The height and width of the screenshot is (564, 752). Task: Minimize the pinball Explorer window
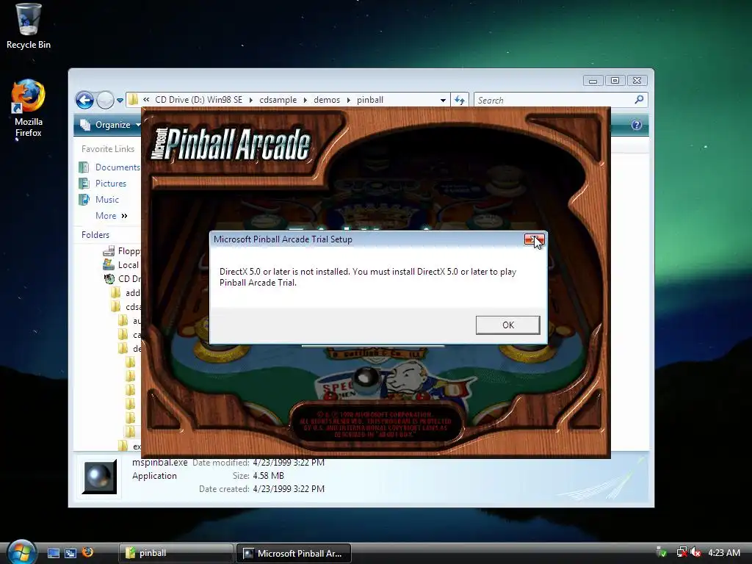coord(593,81)
